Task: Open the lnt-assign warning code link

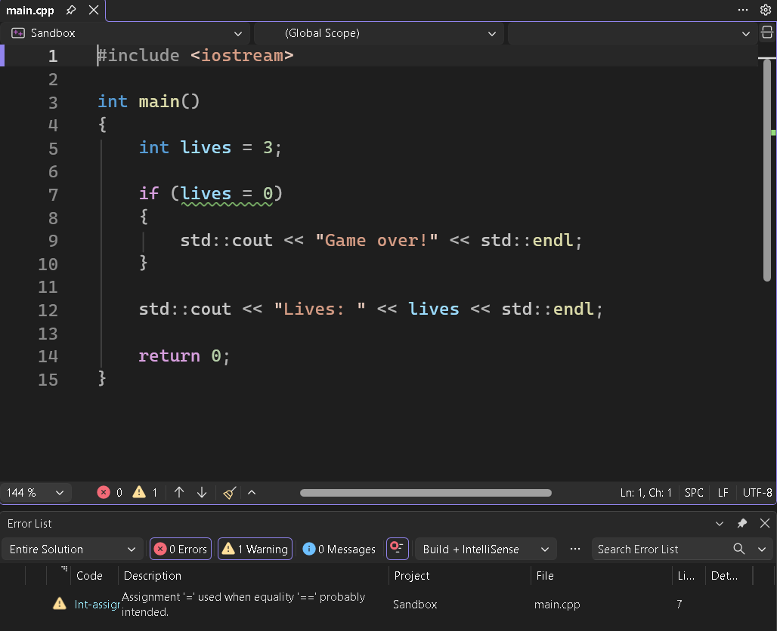Action: pos(97,605)
